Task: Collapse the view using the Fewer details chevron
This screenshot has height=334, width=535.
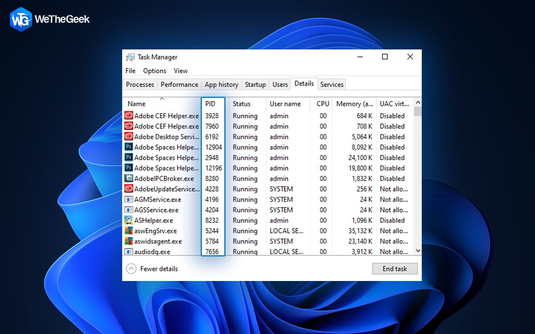Action: pos(131,269)
